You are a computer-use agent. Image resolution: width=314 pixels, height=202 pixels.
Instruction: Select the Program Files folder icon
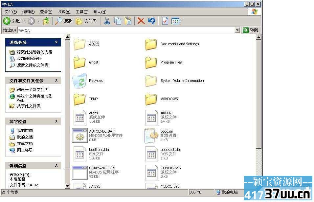[x=151, y=62]
